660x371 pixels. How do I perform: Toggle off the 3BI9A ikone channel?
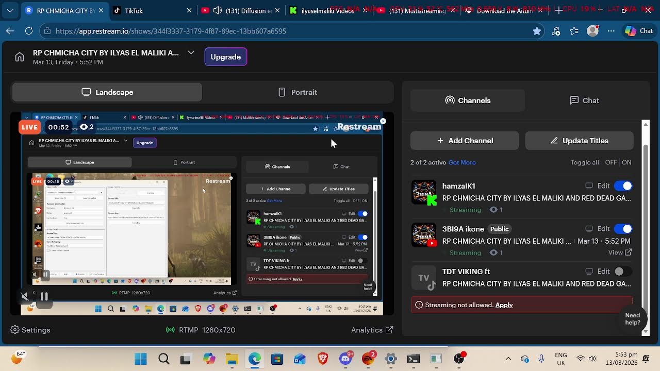point(623,229)
